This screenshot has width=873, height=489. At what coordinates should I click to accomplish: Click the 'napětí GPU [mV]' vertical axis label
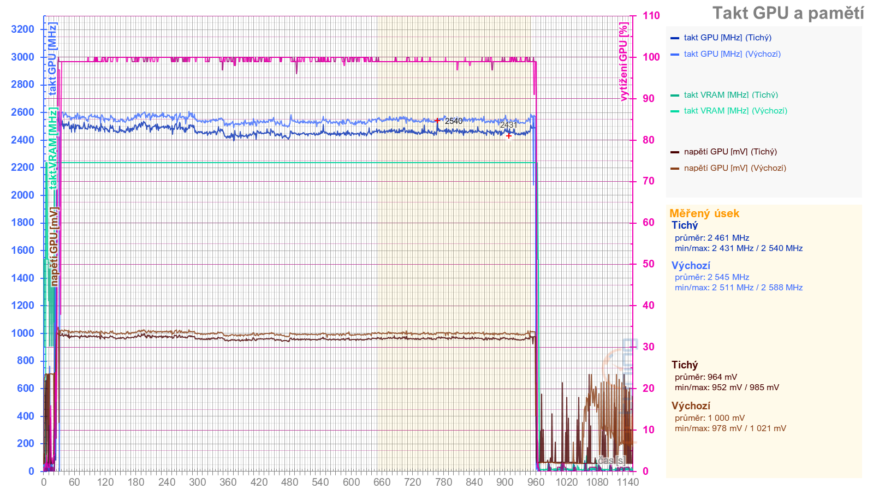(x=54, y=247)
